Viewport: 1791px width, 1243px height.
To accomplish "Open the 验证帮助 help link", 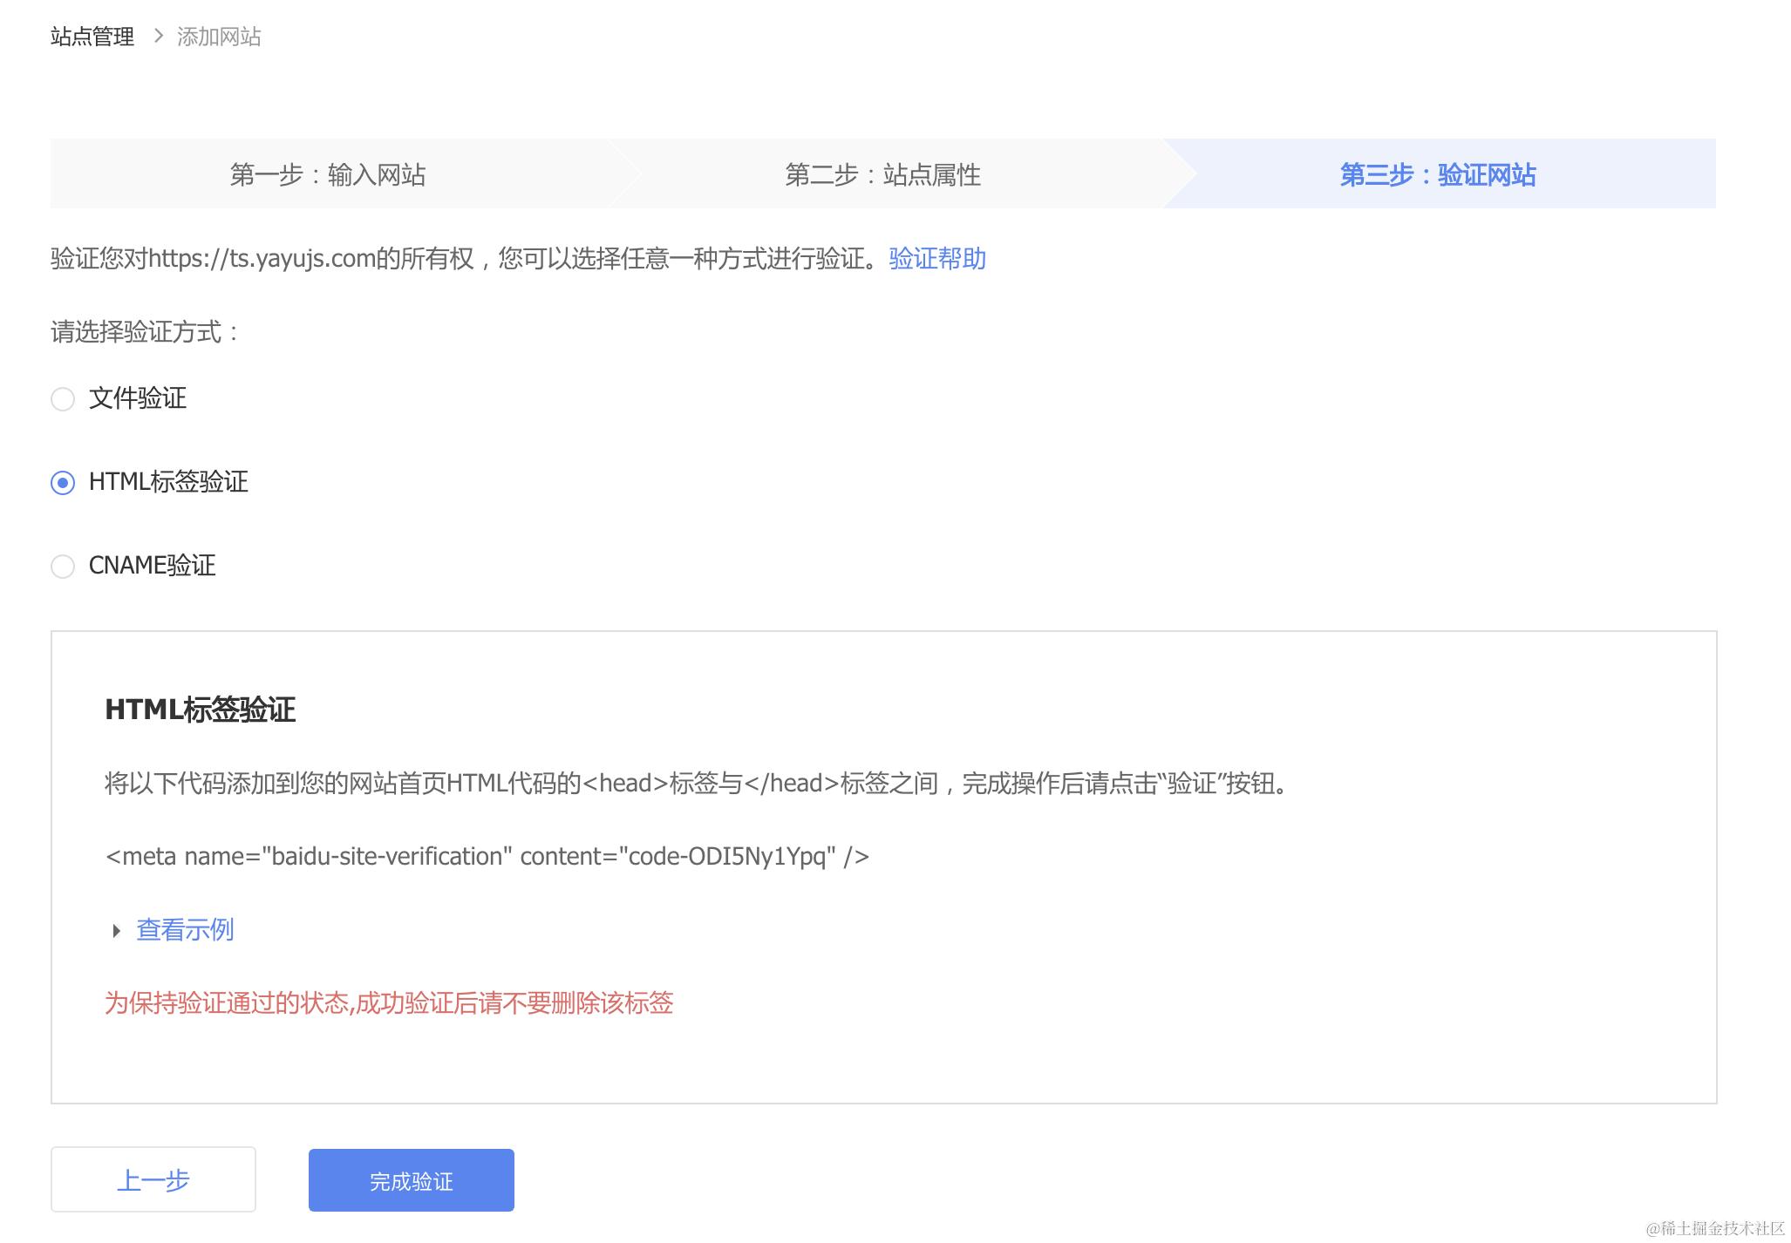I will 937,259.
